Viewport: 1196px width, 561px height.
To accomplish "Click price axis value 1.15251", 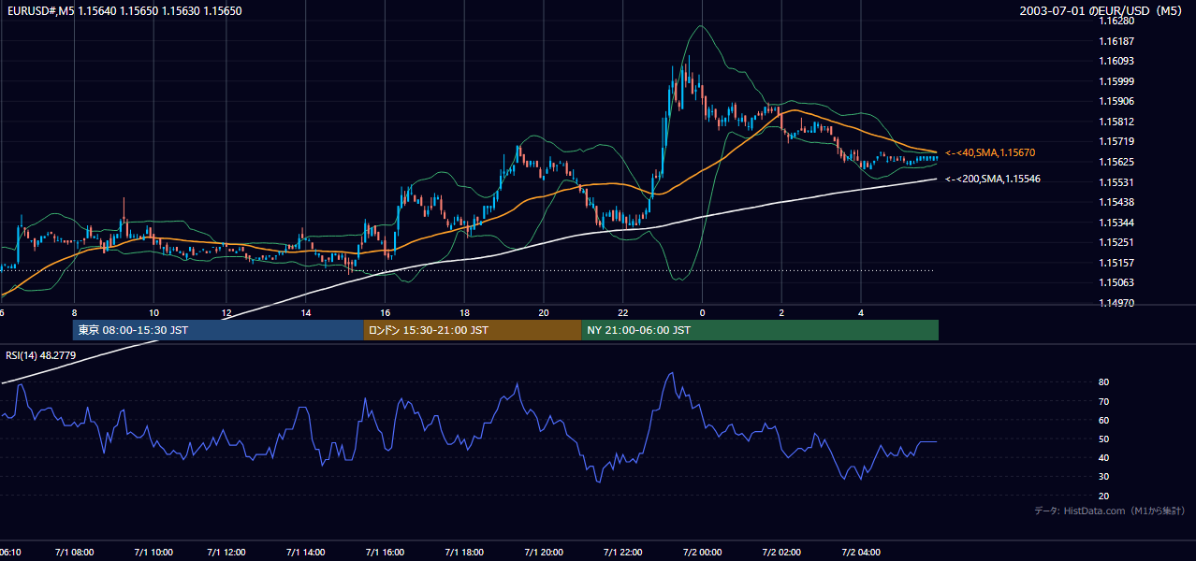I will click(1116, 243).
